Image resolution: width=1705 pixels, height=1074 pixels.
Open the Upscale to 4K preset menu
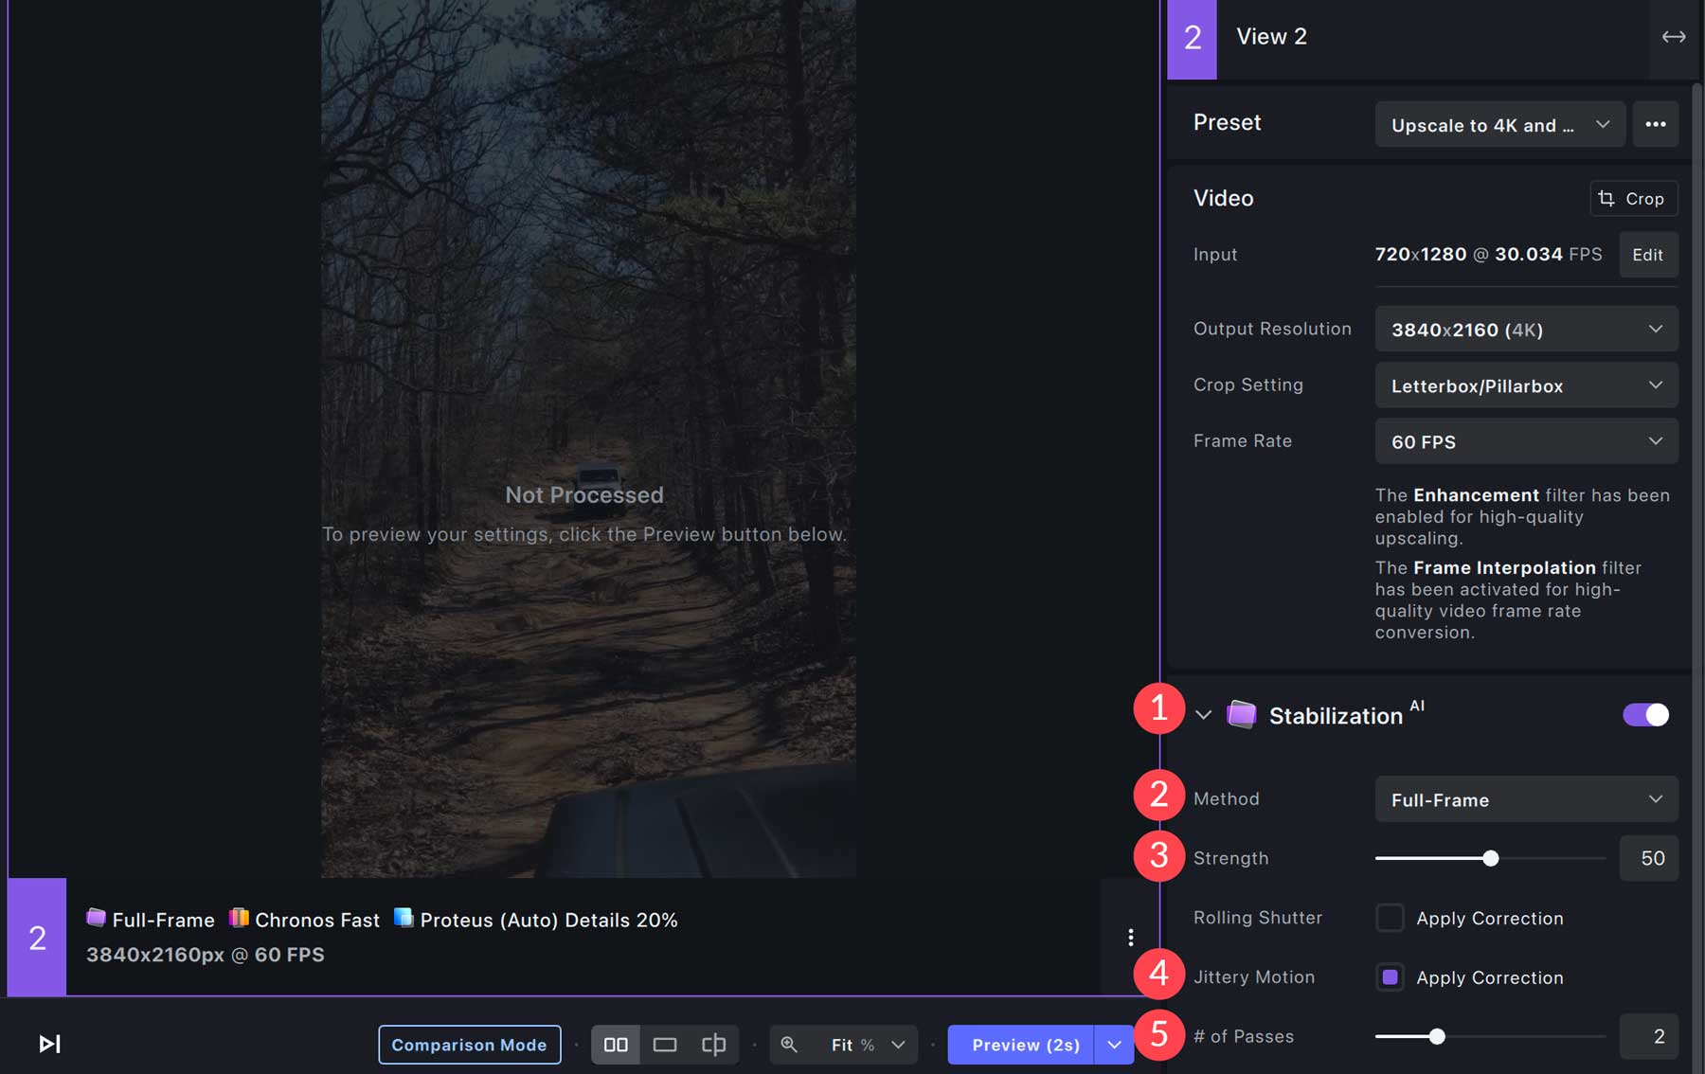coord(1499,124)
